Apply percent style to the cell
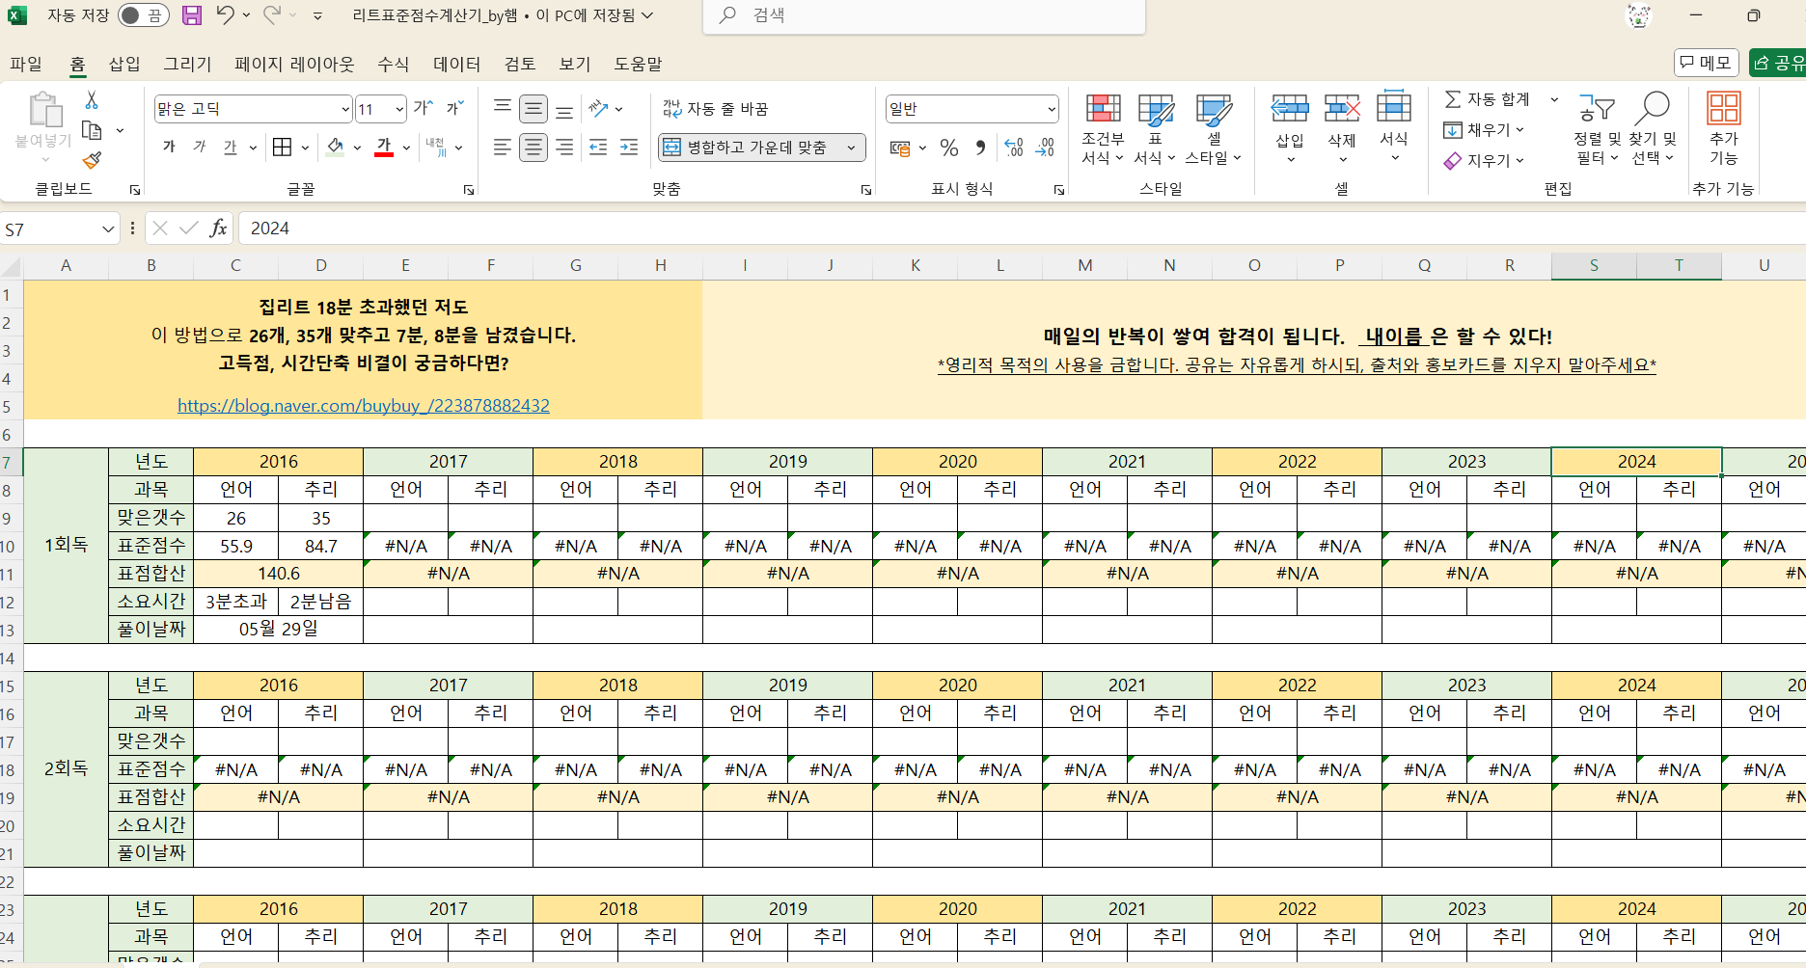 point(949,148)
